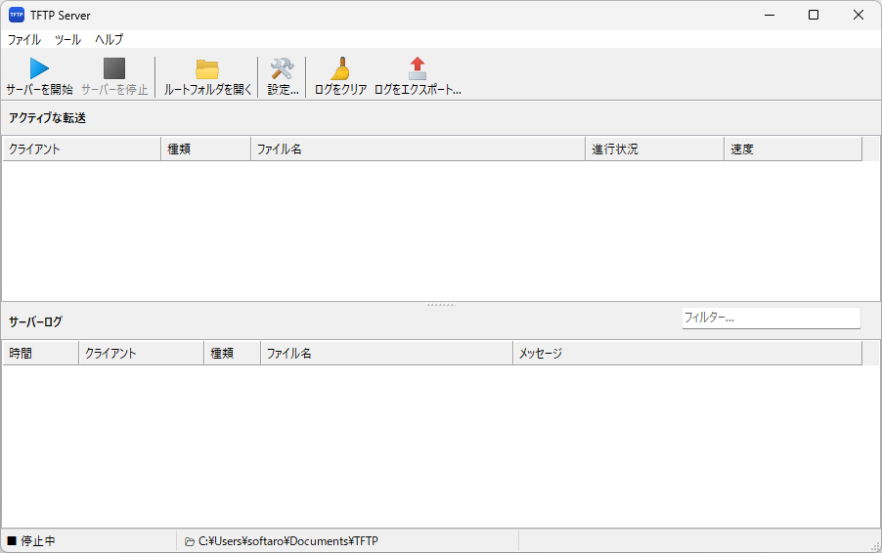This screenshot has width=882, height=553.
Task: Click the gray stop server icon
Action: pyautogui.click(x=114, y=69)
